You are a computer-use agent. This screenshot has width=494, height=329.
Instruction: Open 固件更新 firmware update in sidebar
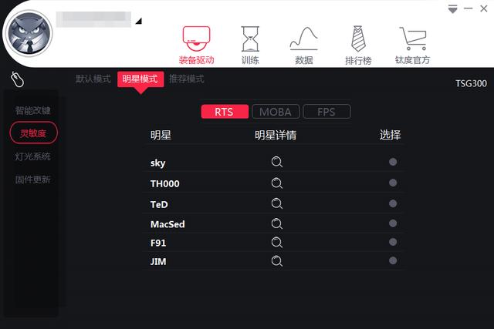coord(32,180)
